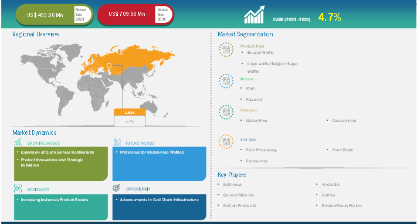Select the Gluten-Free category item
The height and width of the screenshot is (224, 417).
pyautogui.click(x=256, y=121)
